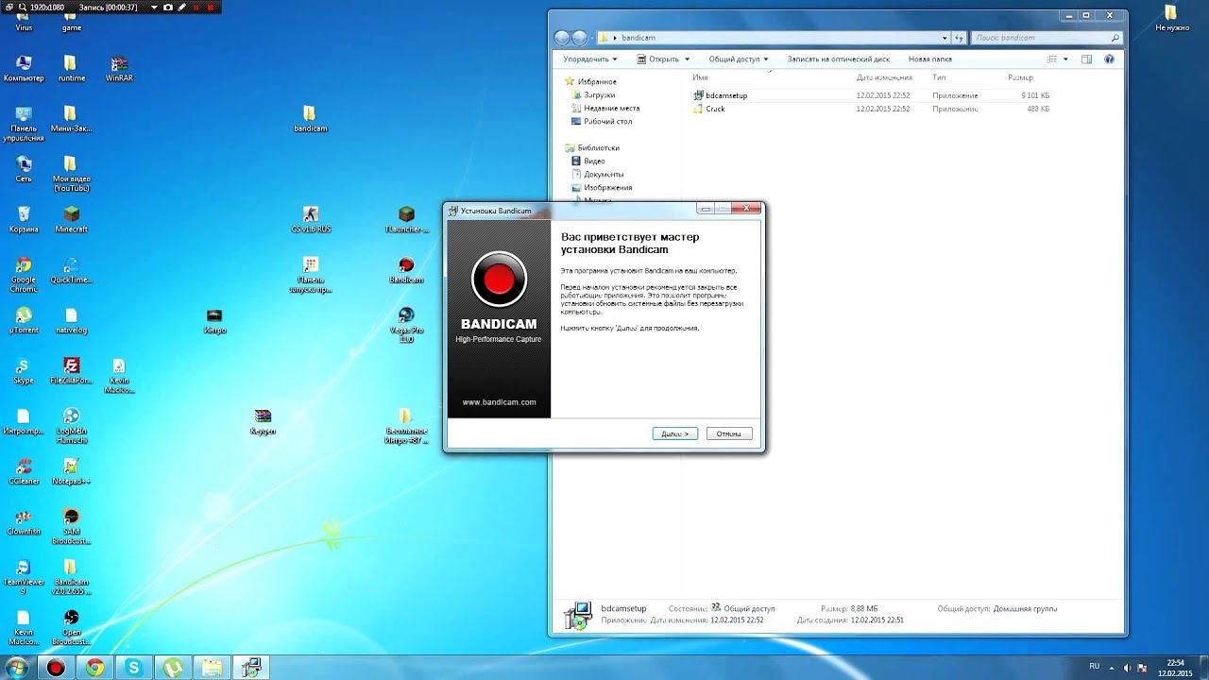This screenshot has width=1209, height=680.
Task: Click the RU language indicator in tray
Action: [1095, 666]
